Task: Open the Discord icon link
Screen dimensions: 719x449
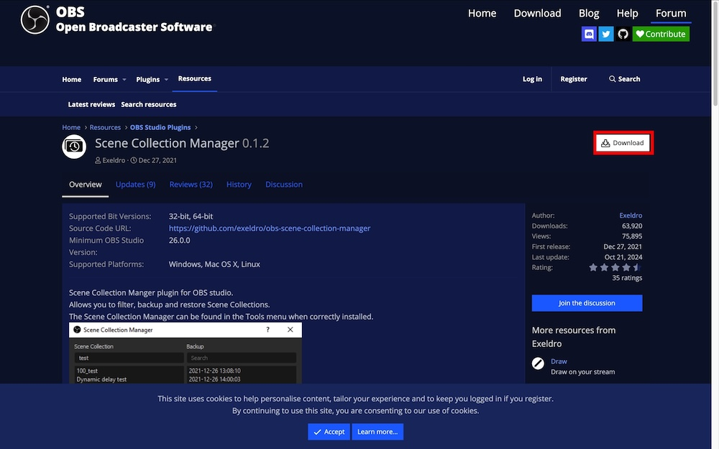Action: click(x=590, y=34)
